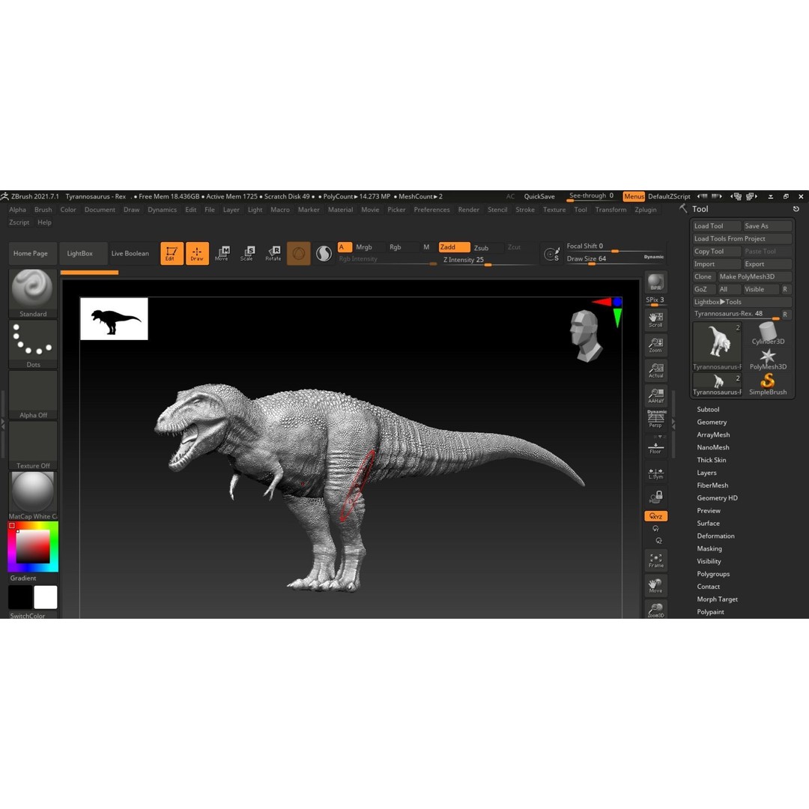This screenshot has height=809, width=809.
Task: Click Make PolyMesh3D button
Action: tap(755, 276)
